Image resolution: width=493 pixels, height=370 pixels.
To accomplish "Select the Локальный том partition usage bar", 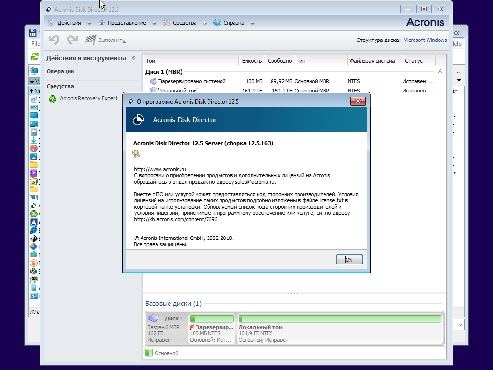I will click(x=340, y=319).
